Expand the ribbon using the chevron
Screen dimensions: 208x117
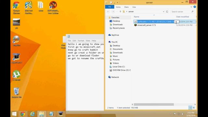click(191, 7)
